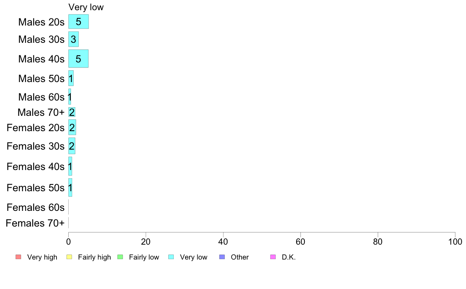Select the Females 30s bar
The width and height of the screenshot is (466, 289).
[72, 146]
